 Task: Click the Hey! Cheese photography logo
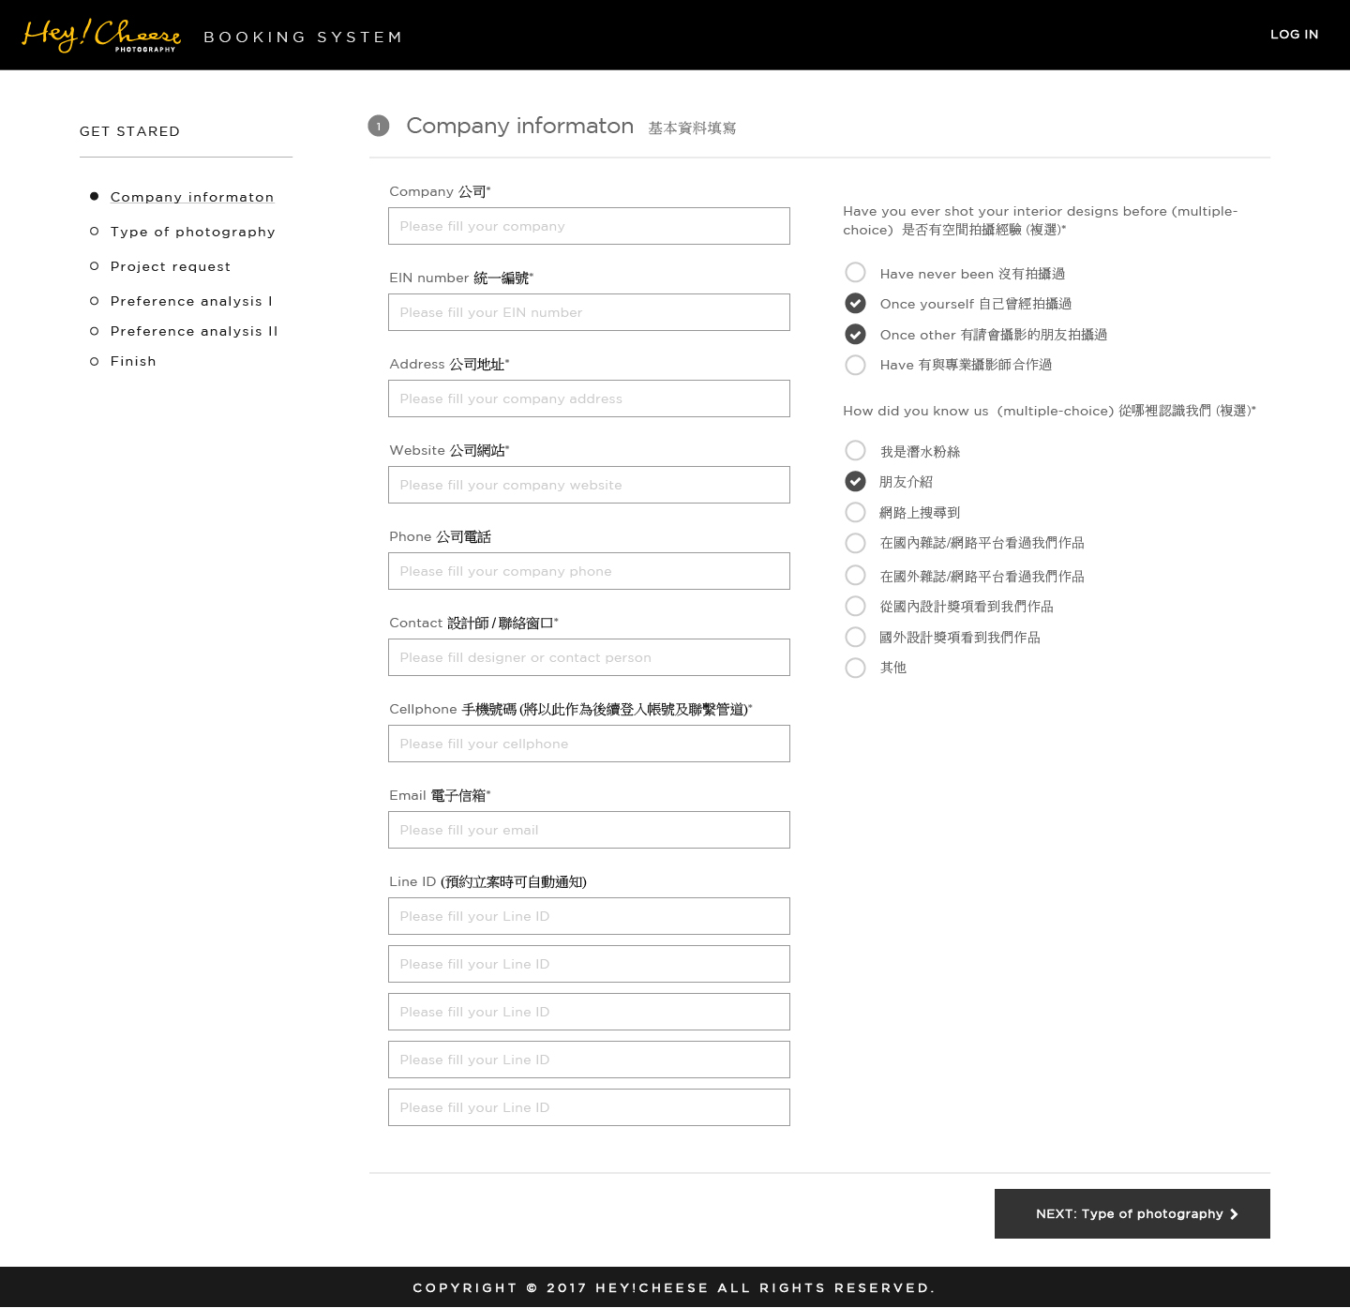[101, 36]
